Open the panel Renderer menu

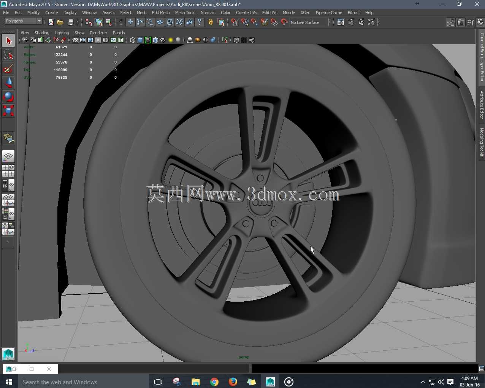(98, 33)
